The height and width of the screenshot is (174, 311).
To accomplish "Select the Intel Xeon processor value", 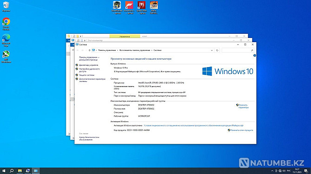I will point(161,83).
